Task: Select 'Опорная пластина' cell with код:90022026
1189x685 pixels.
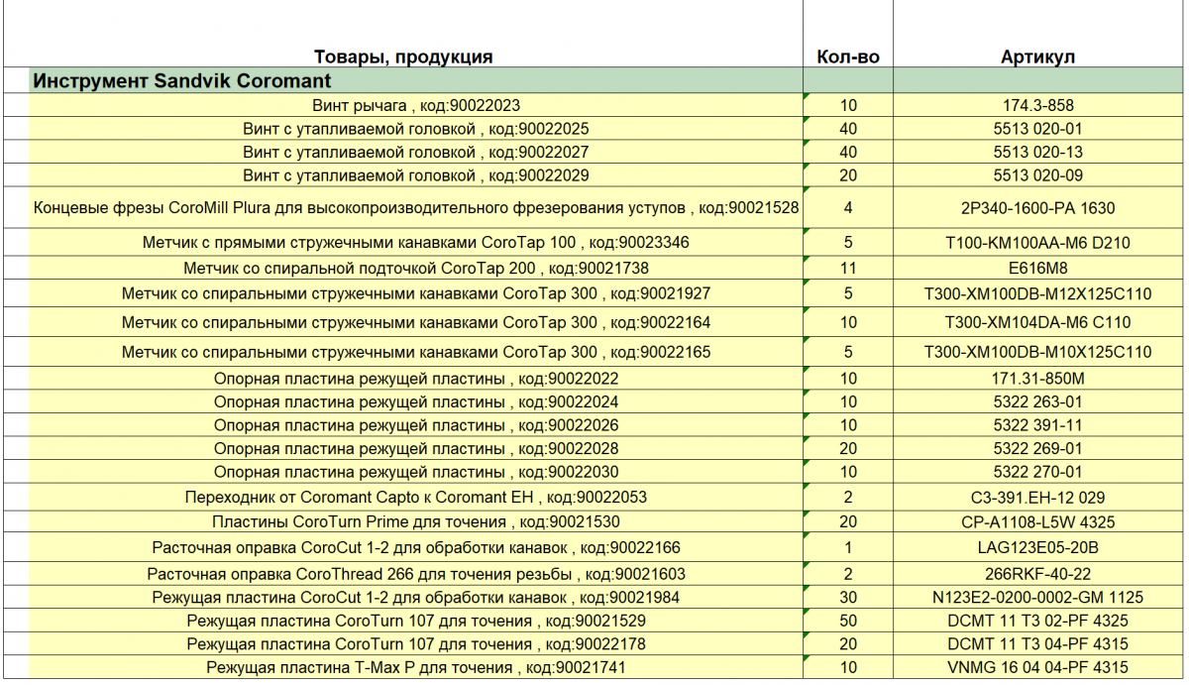Action: 415,425
